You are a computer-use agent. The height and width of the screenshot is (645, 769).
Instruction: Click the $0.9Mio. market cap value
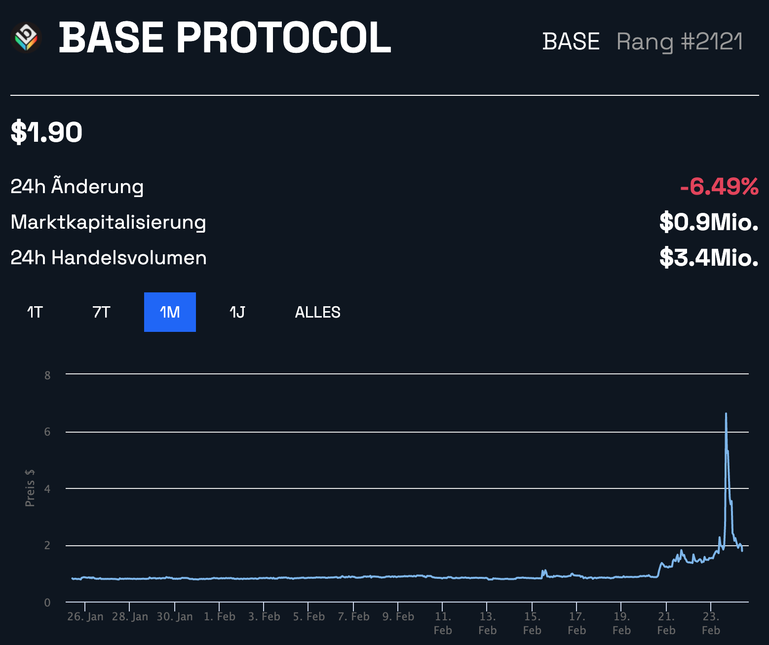coord(708,222)
